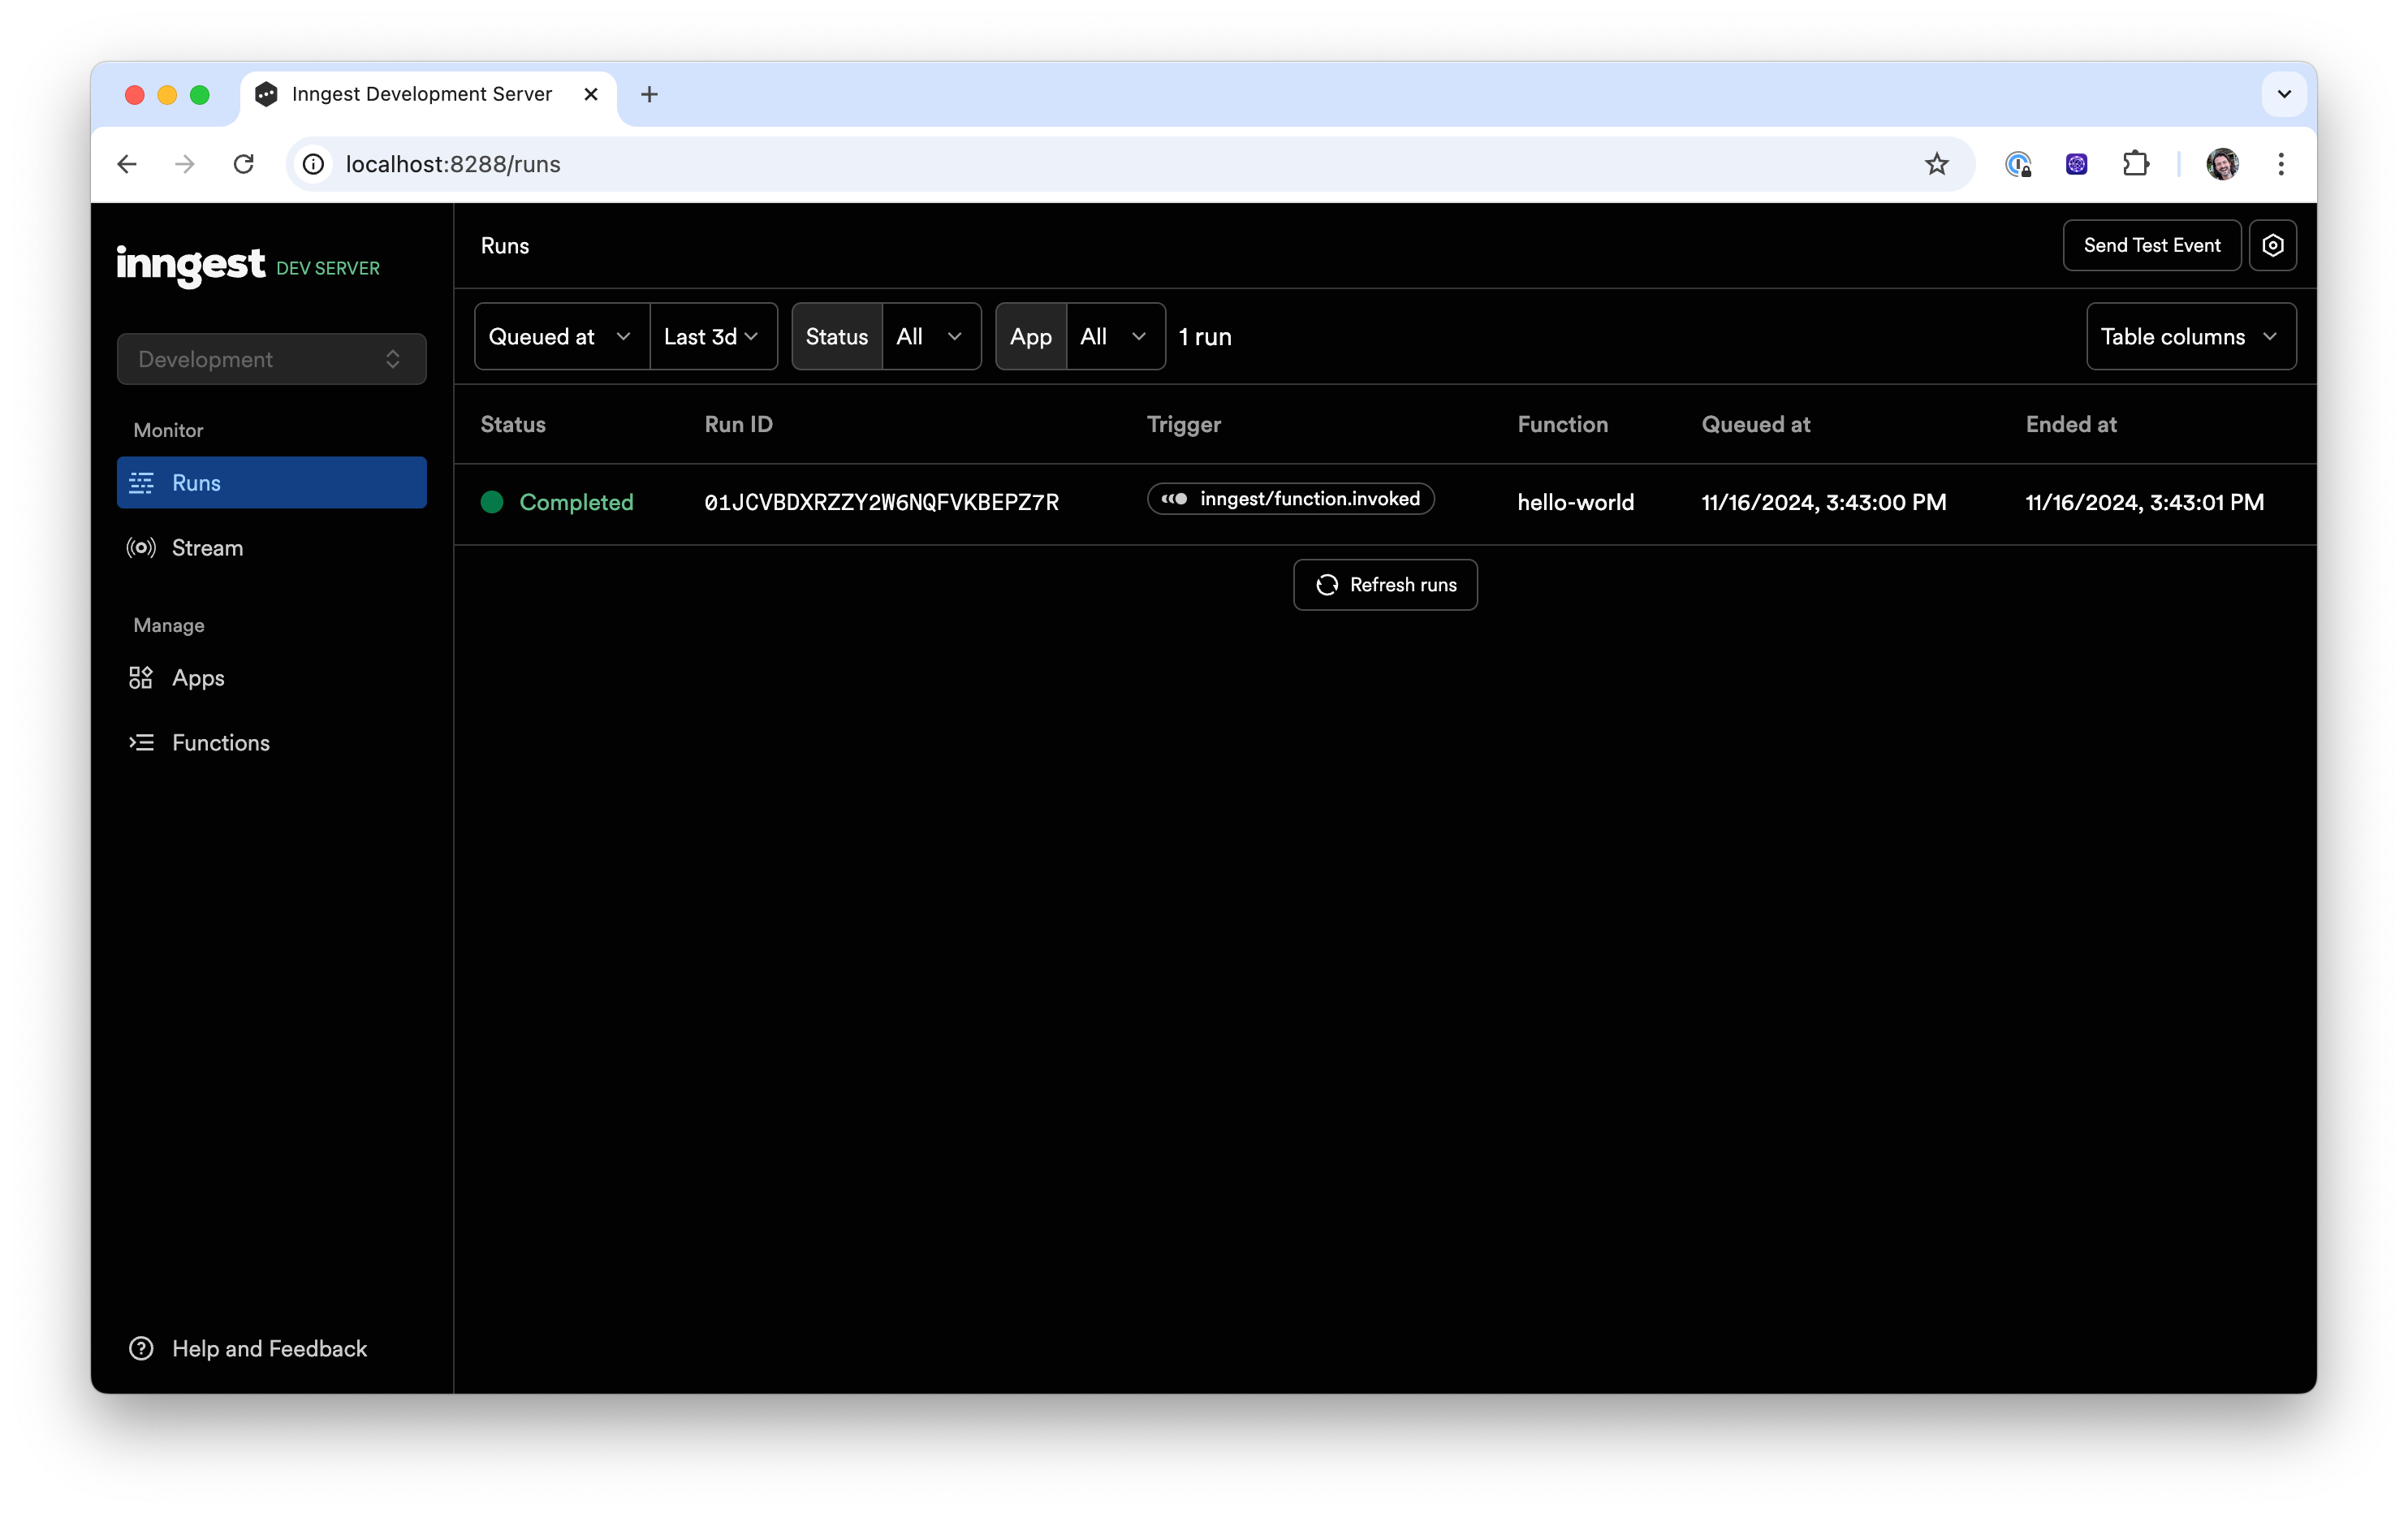Toggle the App filter segment
This screenshot has width=2408, height=1514.
coord(1030,336)
